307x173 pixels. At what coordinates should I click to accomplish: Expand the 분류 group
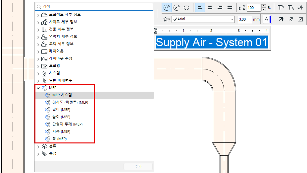[38, 146]
